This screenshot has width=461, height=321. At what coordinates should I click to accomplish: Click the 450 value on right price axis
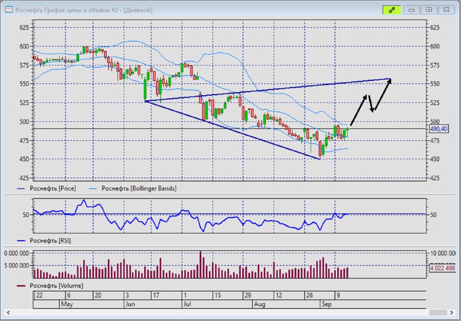pyautogui.click(x=435, y=159)
